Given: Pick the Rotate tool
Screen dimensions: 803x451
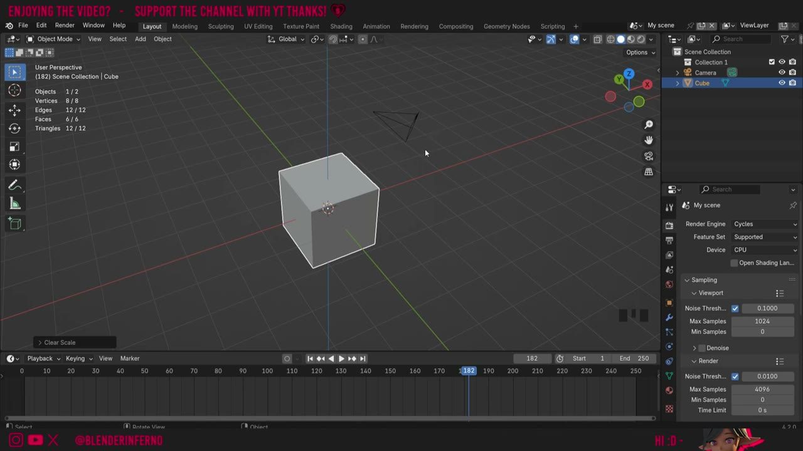Looking at the screenshot, I should (x=14, y=128).
